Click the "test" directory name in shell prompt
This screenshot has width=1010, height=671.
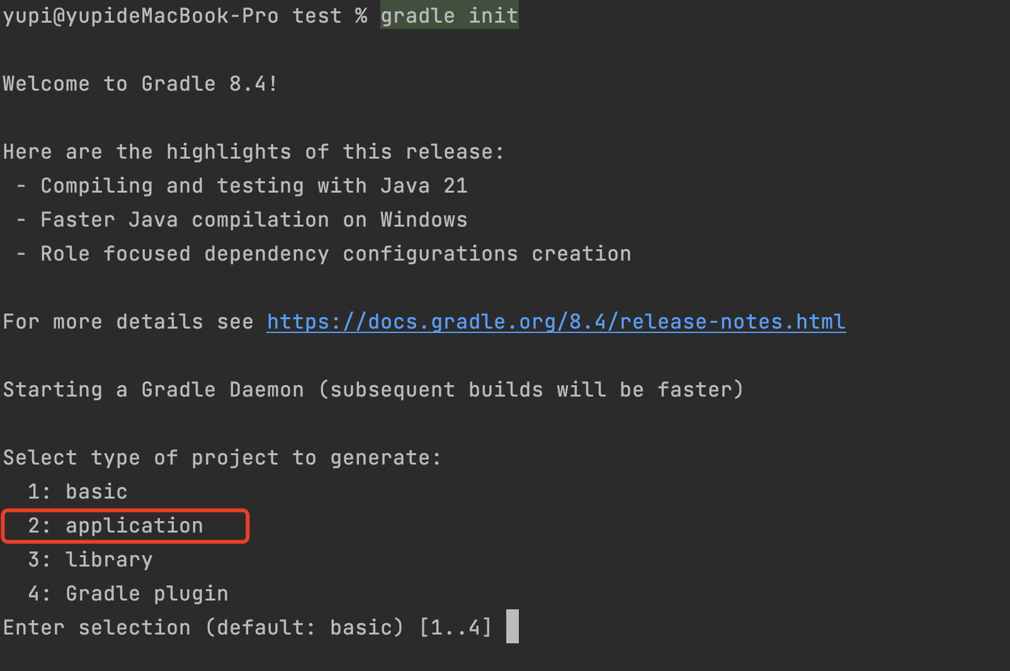(317, 16)
